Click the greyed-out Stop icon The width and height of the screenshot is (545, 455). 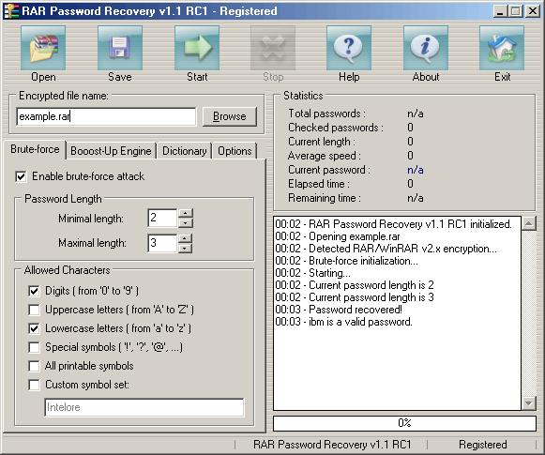coord(273,48)
